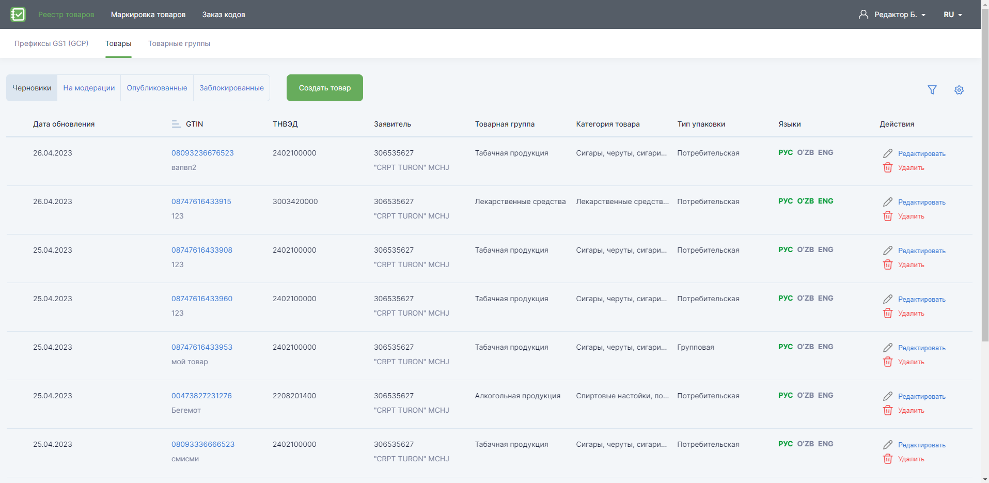Click trash icon for GTIN 08747616433960
This screenshot has width=989, height=483.
(x=888, y=313)
